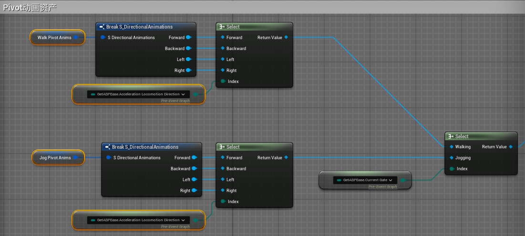Click the Walk Pivot Anims output pin
Screen dimensions: 525x236
[76, 38]
